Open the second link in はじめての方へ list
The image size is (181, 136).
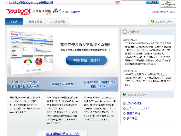[x=138, y=108]
